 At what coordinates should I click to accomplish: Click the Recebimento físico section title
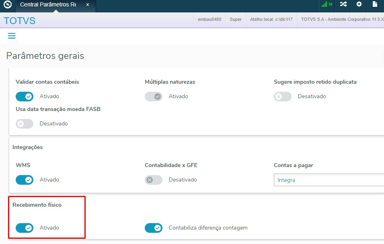(37, 205)
